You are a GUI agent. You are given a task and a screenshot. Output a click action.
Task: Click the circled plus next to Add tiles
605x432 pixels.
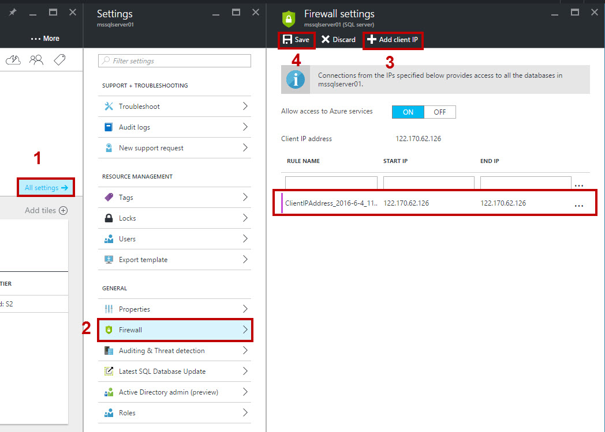point(64,210)
